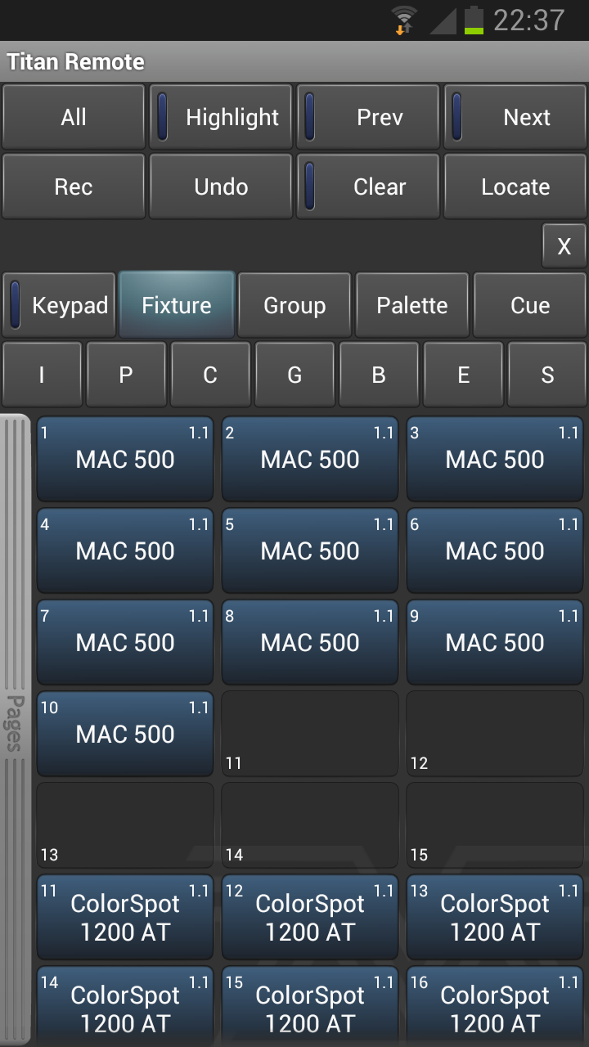This screenshot has width=589, height=1047.
Task: Select fixture 5 MAC 500
Action: click(309, 550)
